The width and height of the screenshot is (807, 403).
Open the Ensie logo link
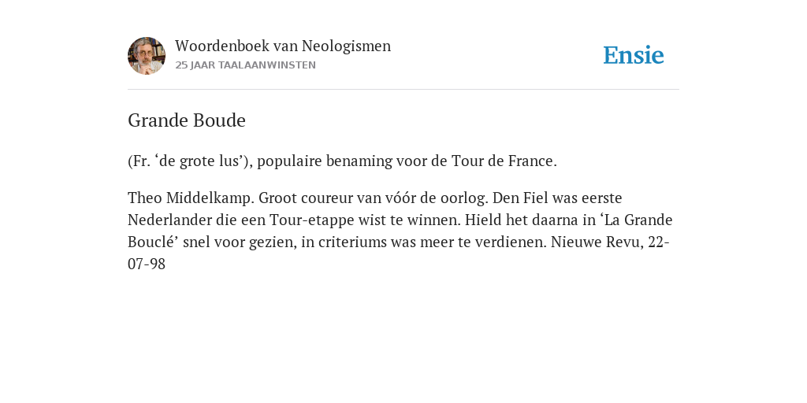(634, 55)
